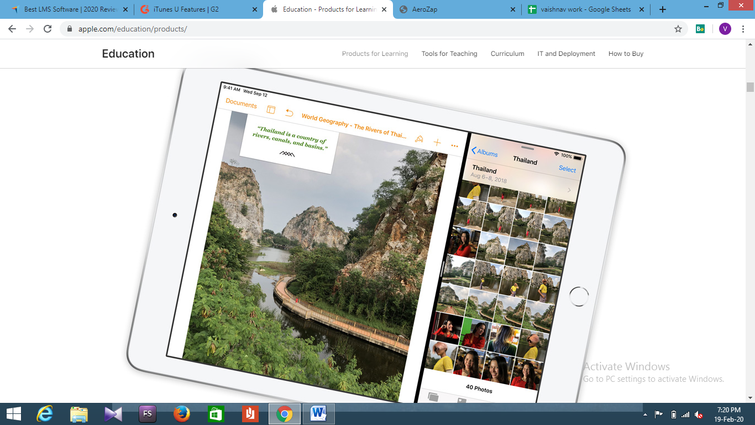Switch to the iTunes U Features tab
This screenshot has height=425, width=755.
point(198,9)
